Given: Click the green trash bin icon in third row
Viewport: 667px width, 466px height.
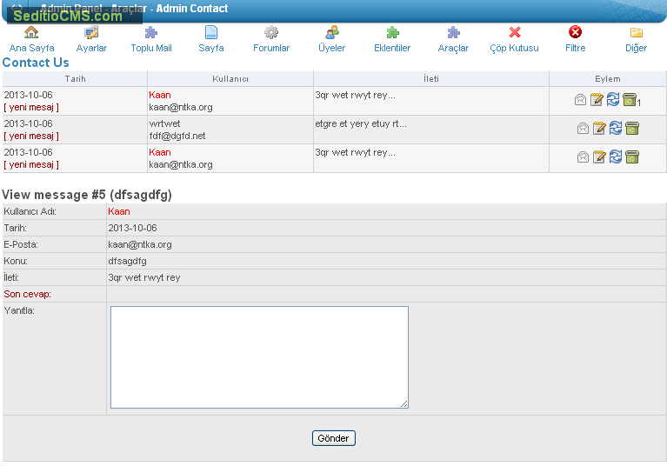Looking at the screenshot, I should tap(632, 157).
